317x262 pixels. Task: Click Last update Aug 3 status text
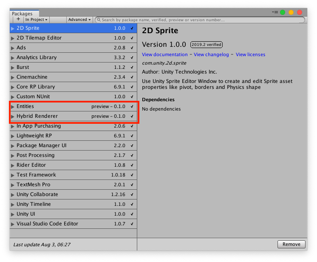[42, 245]
